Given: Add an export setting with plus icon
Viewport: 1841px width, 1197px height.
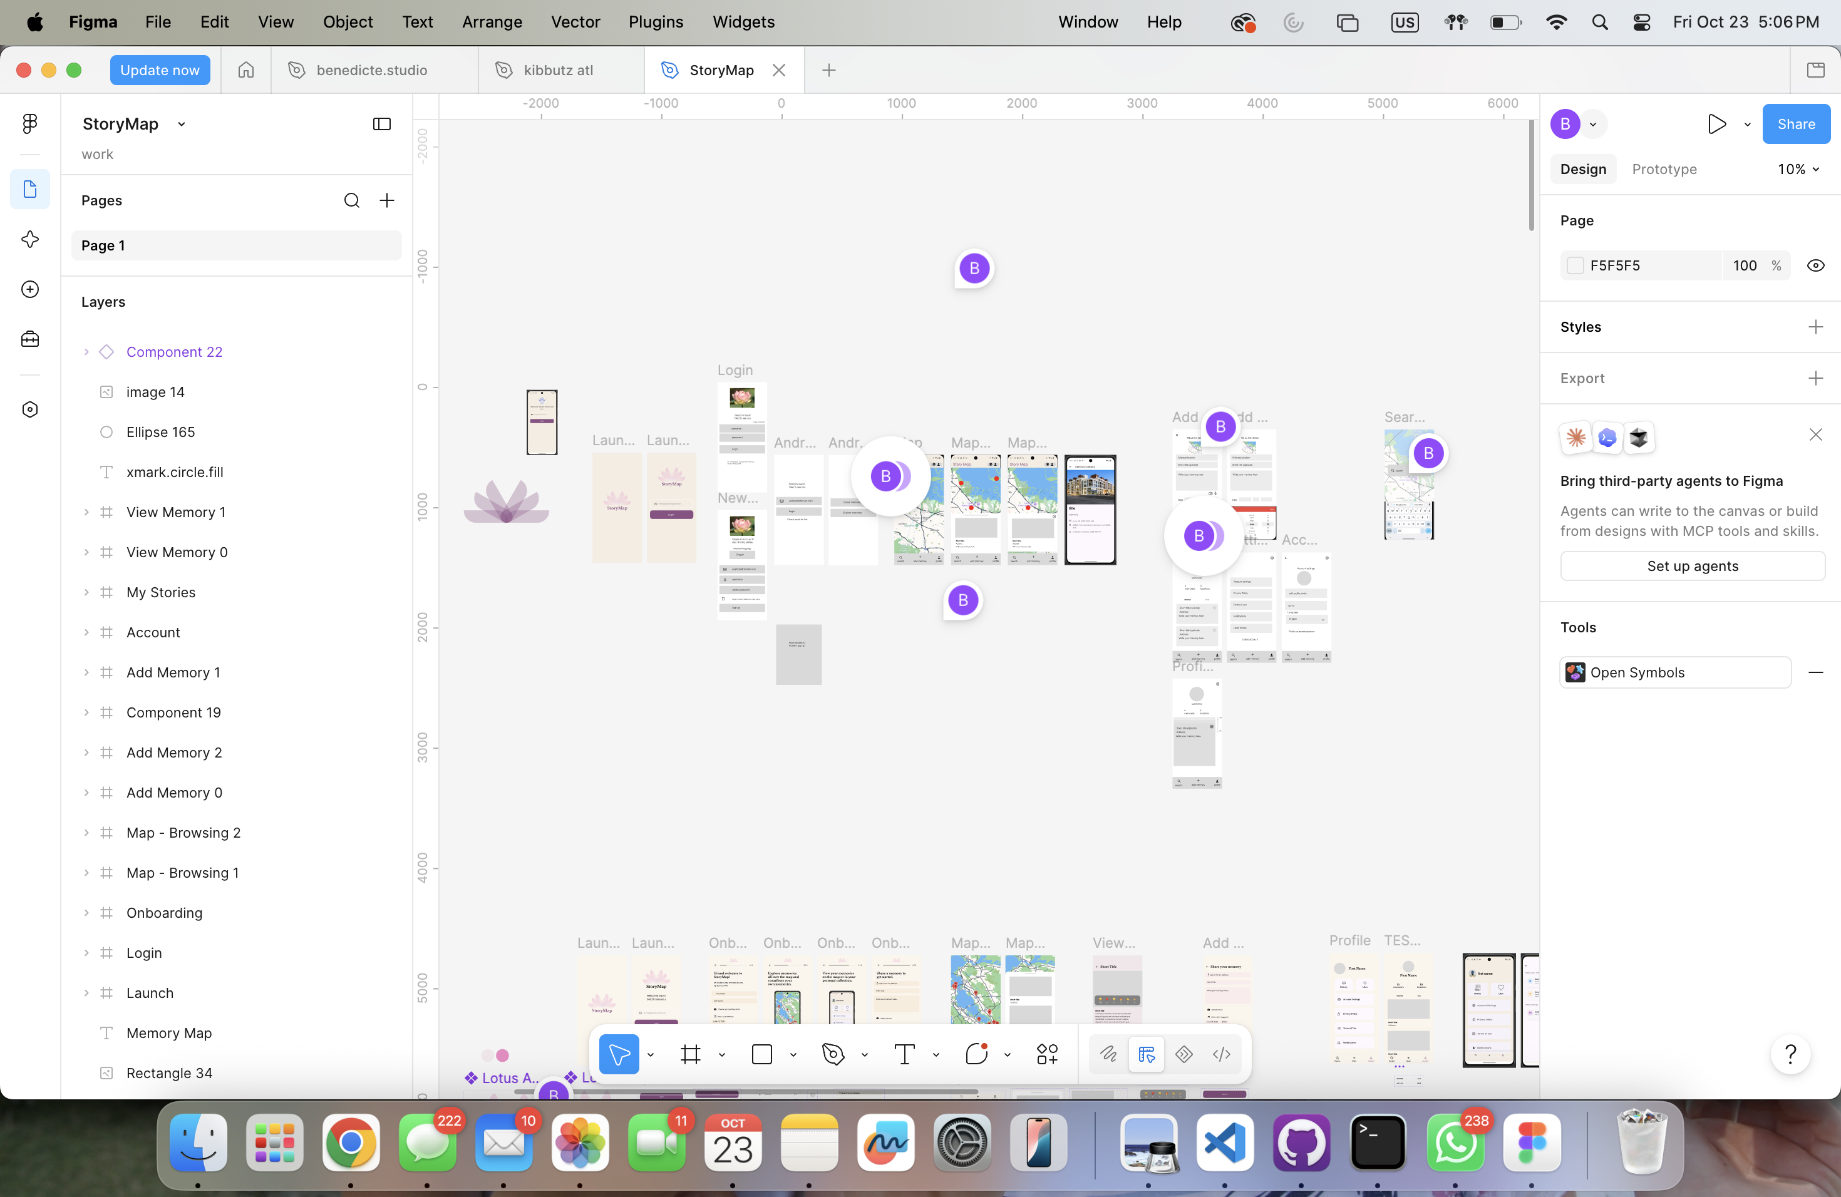Looking at the screenshot, I should point(1815,378).
